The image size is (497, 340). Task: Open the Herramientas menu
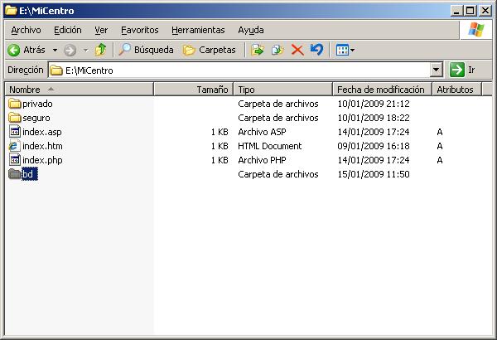[198, 30]
